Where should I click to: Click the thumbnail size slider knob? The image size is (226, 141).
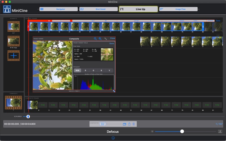click(182, 131)
